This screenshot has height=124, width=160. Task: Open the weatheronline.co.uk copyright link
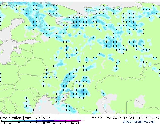coord(139,122)
